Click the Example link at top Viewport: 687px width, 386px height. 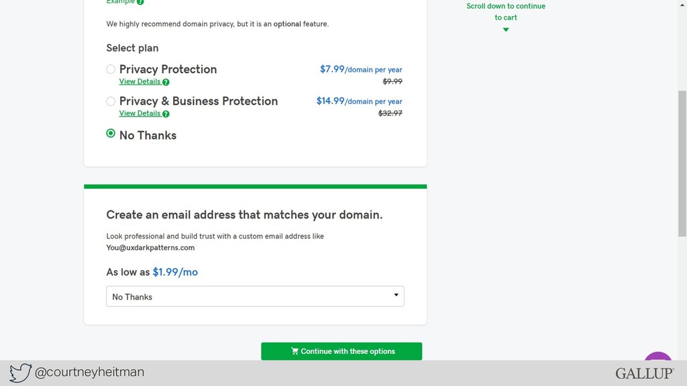click(x=121, y=2)
